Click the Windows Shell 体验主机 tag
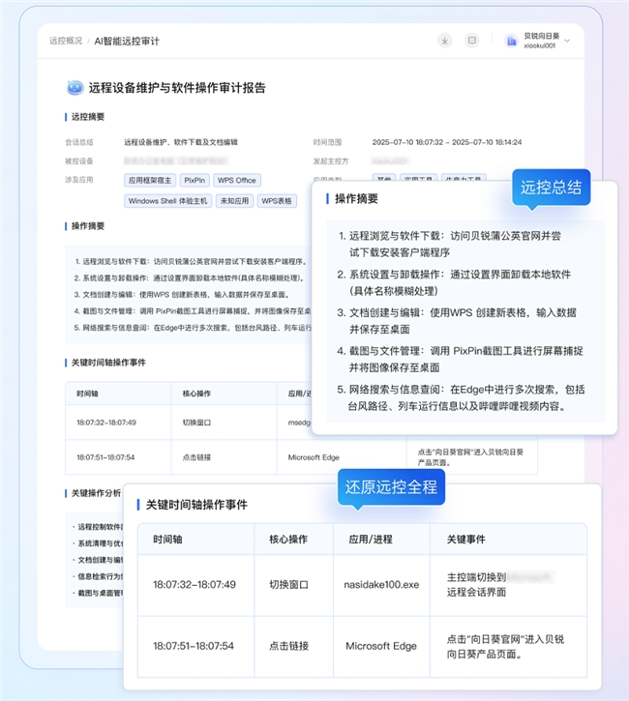This screenshot has height=701, width=629. 167,201
